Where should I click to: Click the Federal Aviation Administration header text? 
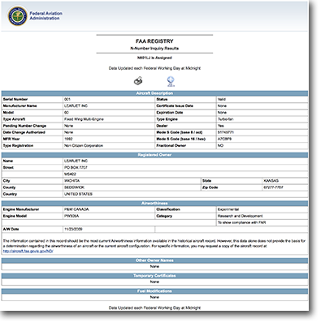point(45,15)
